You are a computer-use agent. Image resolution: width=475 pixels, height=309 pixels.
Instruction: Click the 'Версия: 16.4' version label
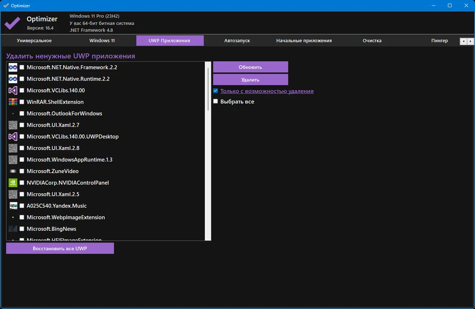click(40, 28)
